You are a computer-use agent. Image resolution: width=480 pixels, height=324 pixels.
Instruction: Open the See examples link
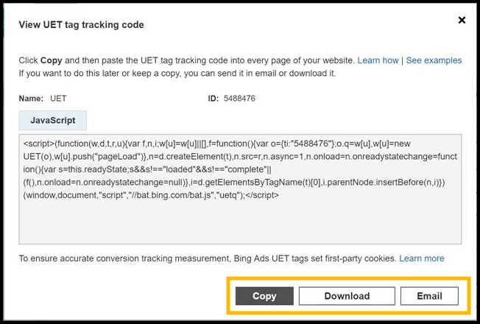click(x=434, y=60)
